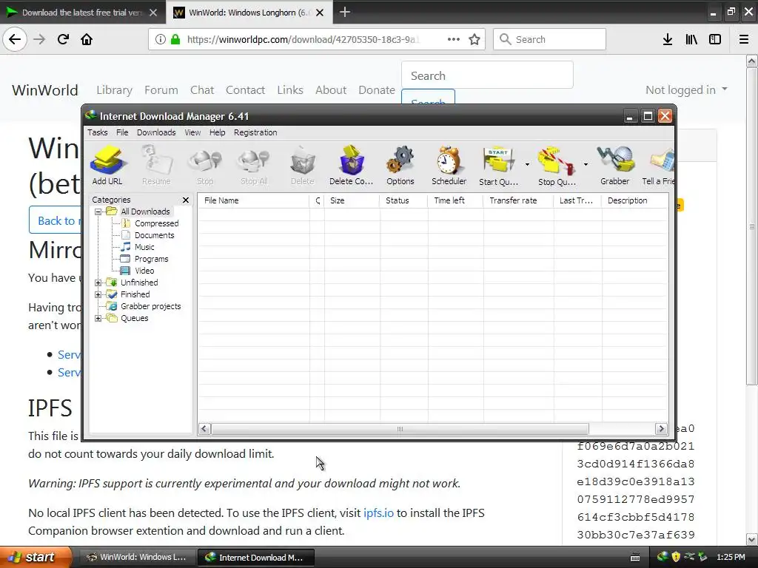Image resolution: width=758 pixels, height=568 pixels.
Task: Open the Firefox hamburger menu
Action: pyautogui.click(x=744, y=39)
